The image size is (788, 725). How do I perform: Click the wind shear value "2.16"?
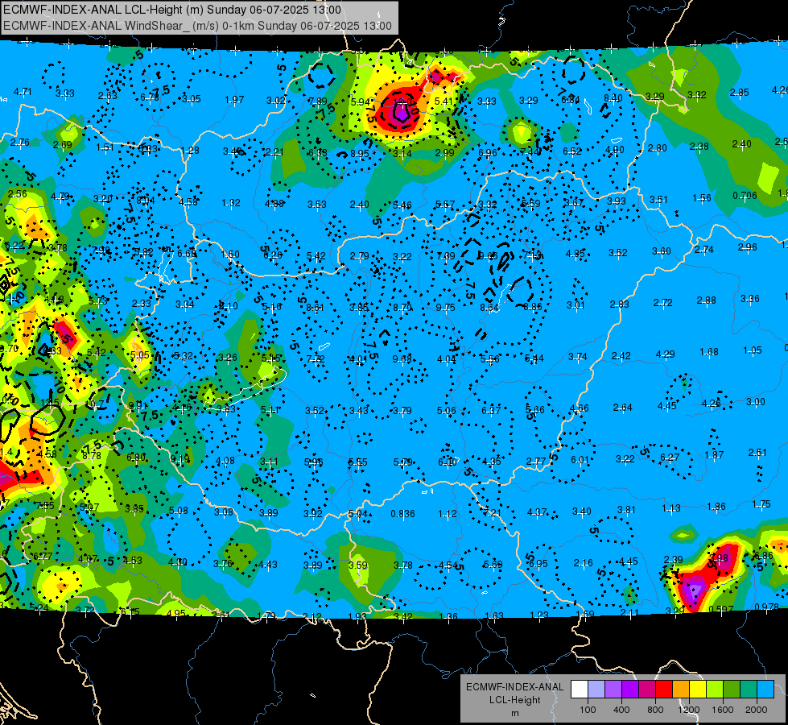pyautogui.click(x=583, y=563)
